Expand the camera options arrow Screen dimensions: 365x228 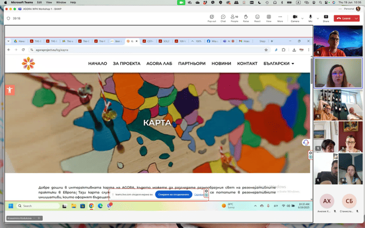click(x=302, y=18)
